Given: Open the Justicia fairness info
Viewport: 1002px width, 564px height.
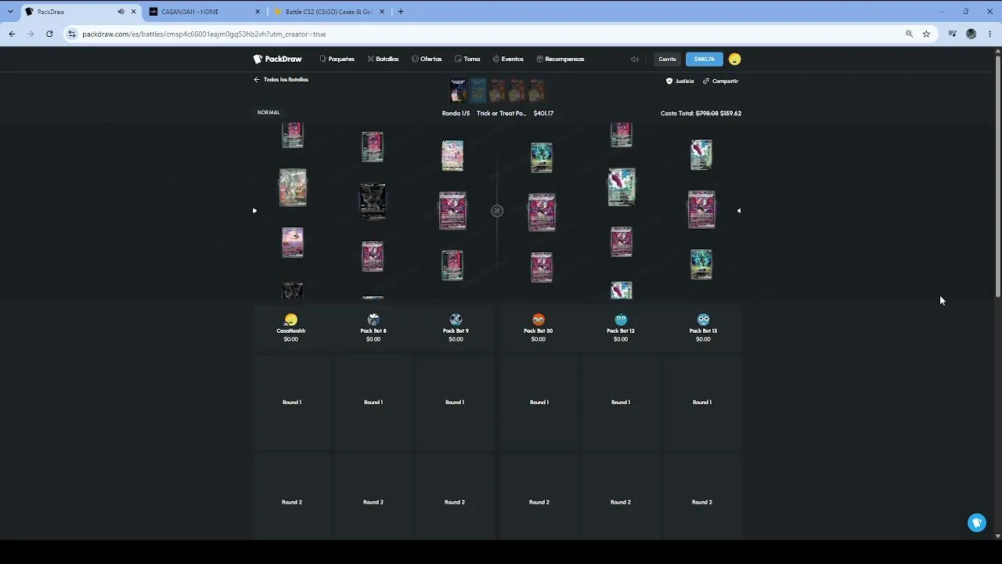Looking at the screenshot, I should (679, 81).
